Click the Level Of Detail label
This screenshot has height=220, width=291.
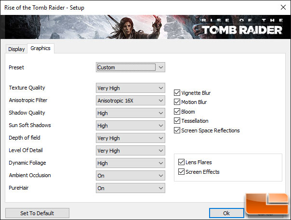26,150
